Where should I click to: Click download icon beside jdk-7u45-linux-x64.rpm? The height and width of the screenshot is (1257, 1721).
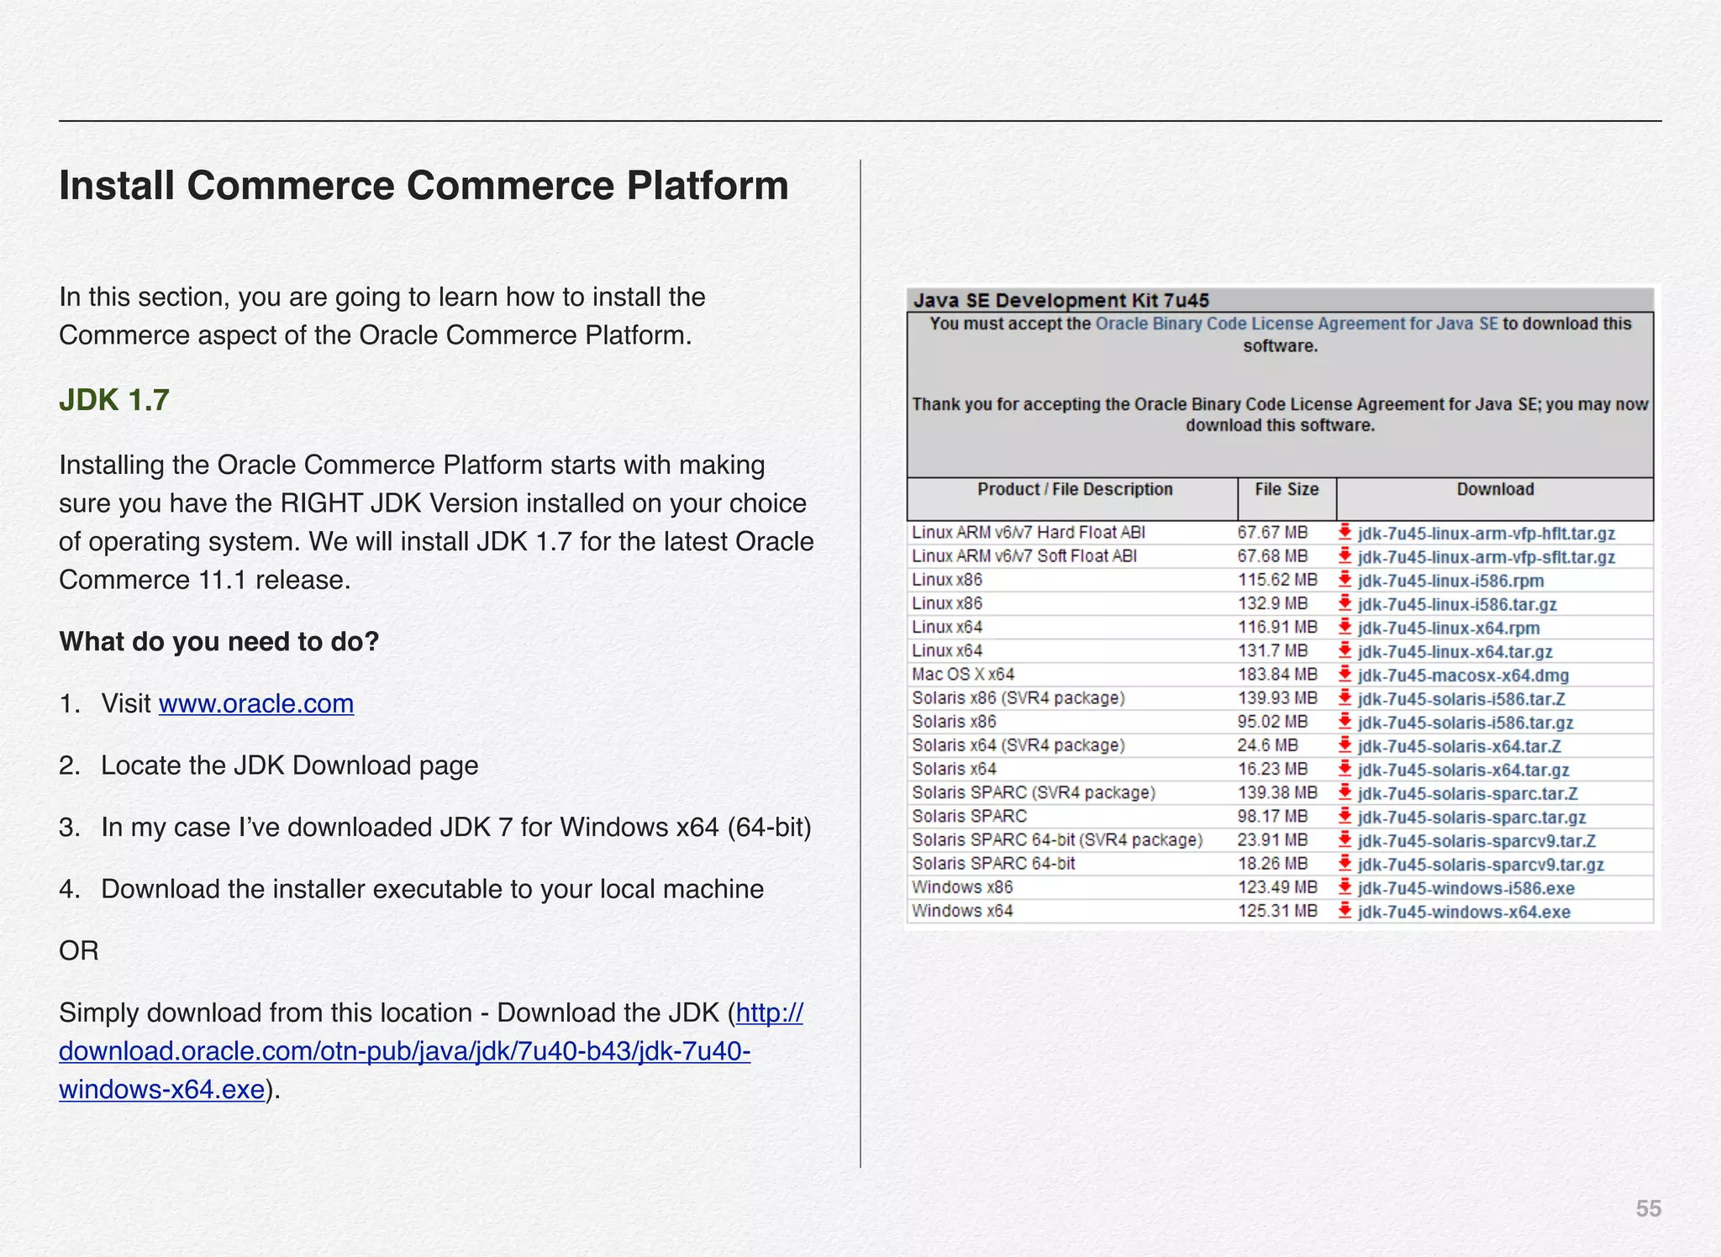click(x=1345, y=627)
